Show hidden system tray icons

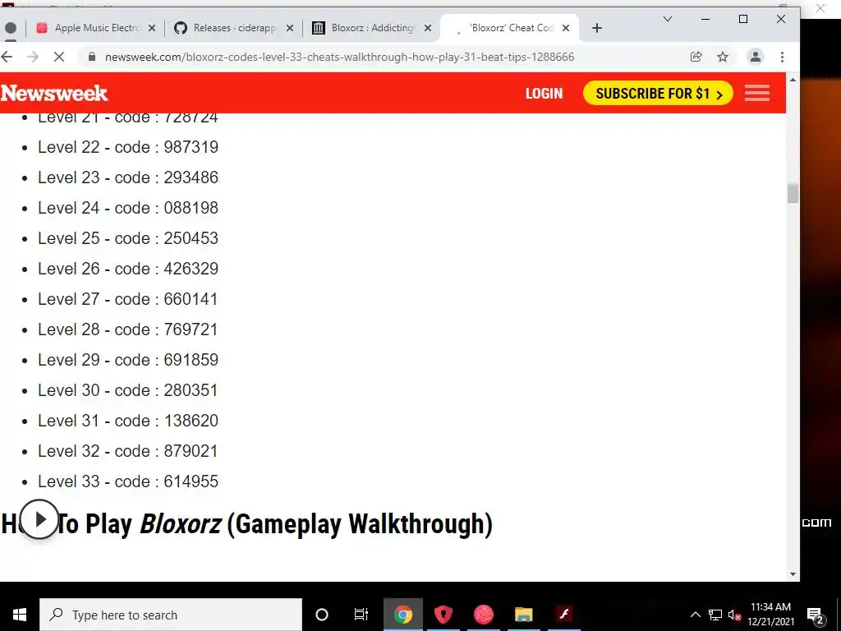click(695, 615)
